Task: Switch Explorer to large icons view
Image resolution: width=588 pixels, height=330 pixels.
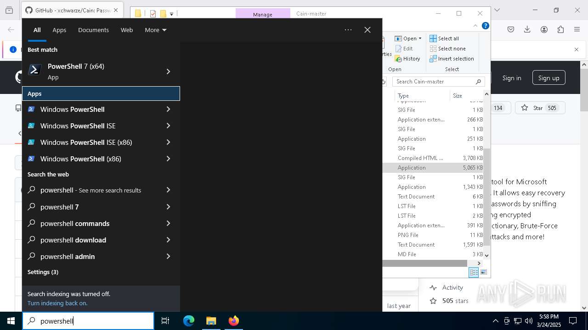Action: coord(483,272)
